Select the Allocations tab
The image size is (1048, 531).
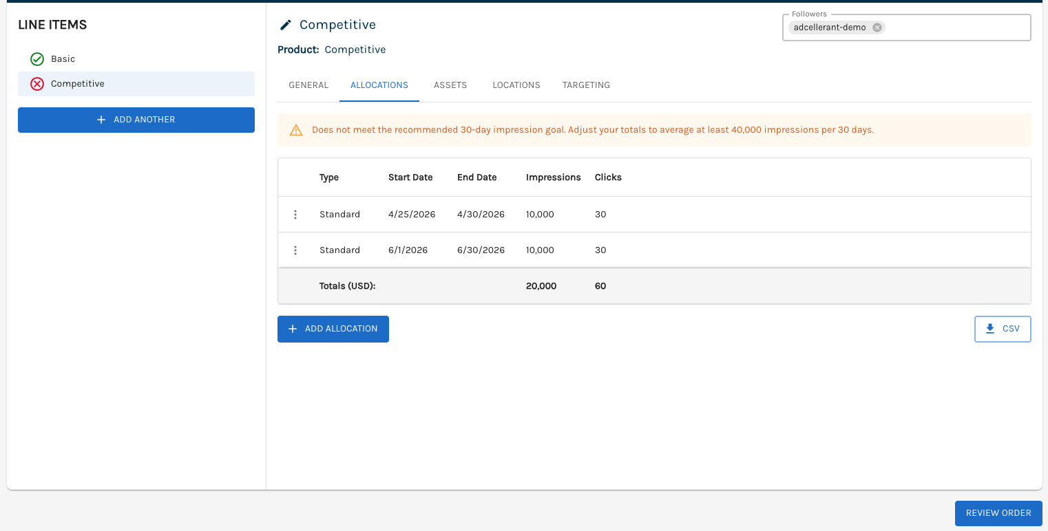tap(379, 85)
